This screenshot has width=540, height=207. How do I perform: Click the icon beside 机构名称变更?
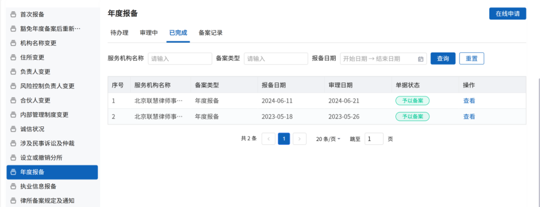13,43
